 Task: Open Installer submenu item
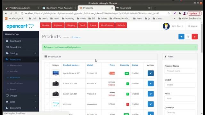pyautogui.click(x=14, y=71)
